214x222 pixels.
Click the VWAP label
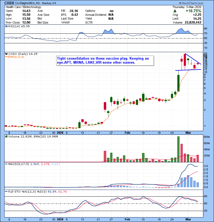tap(66, 22)
